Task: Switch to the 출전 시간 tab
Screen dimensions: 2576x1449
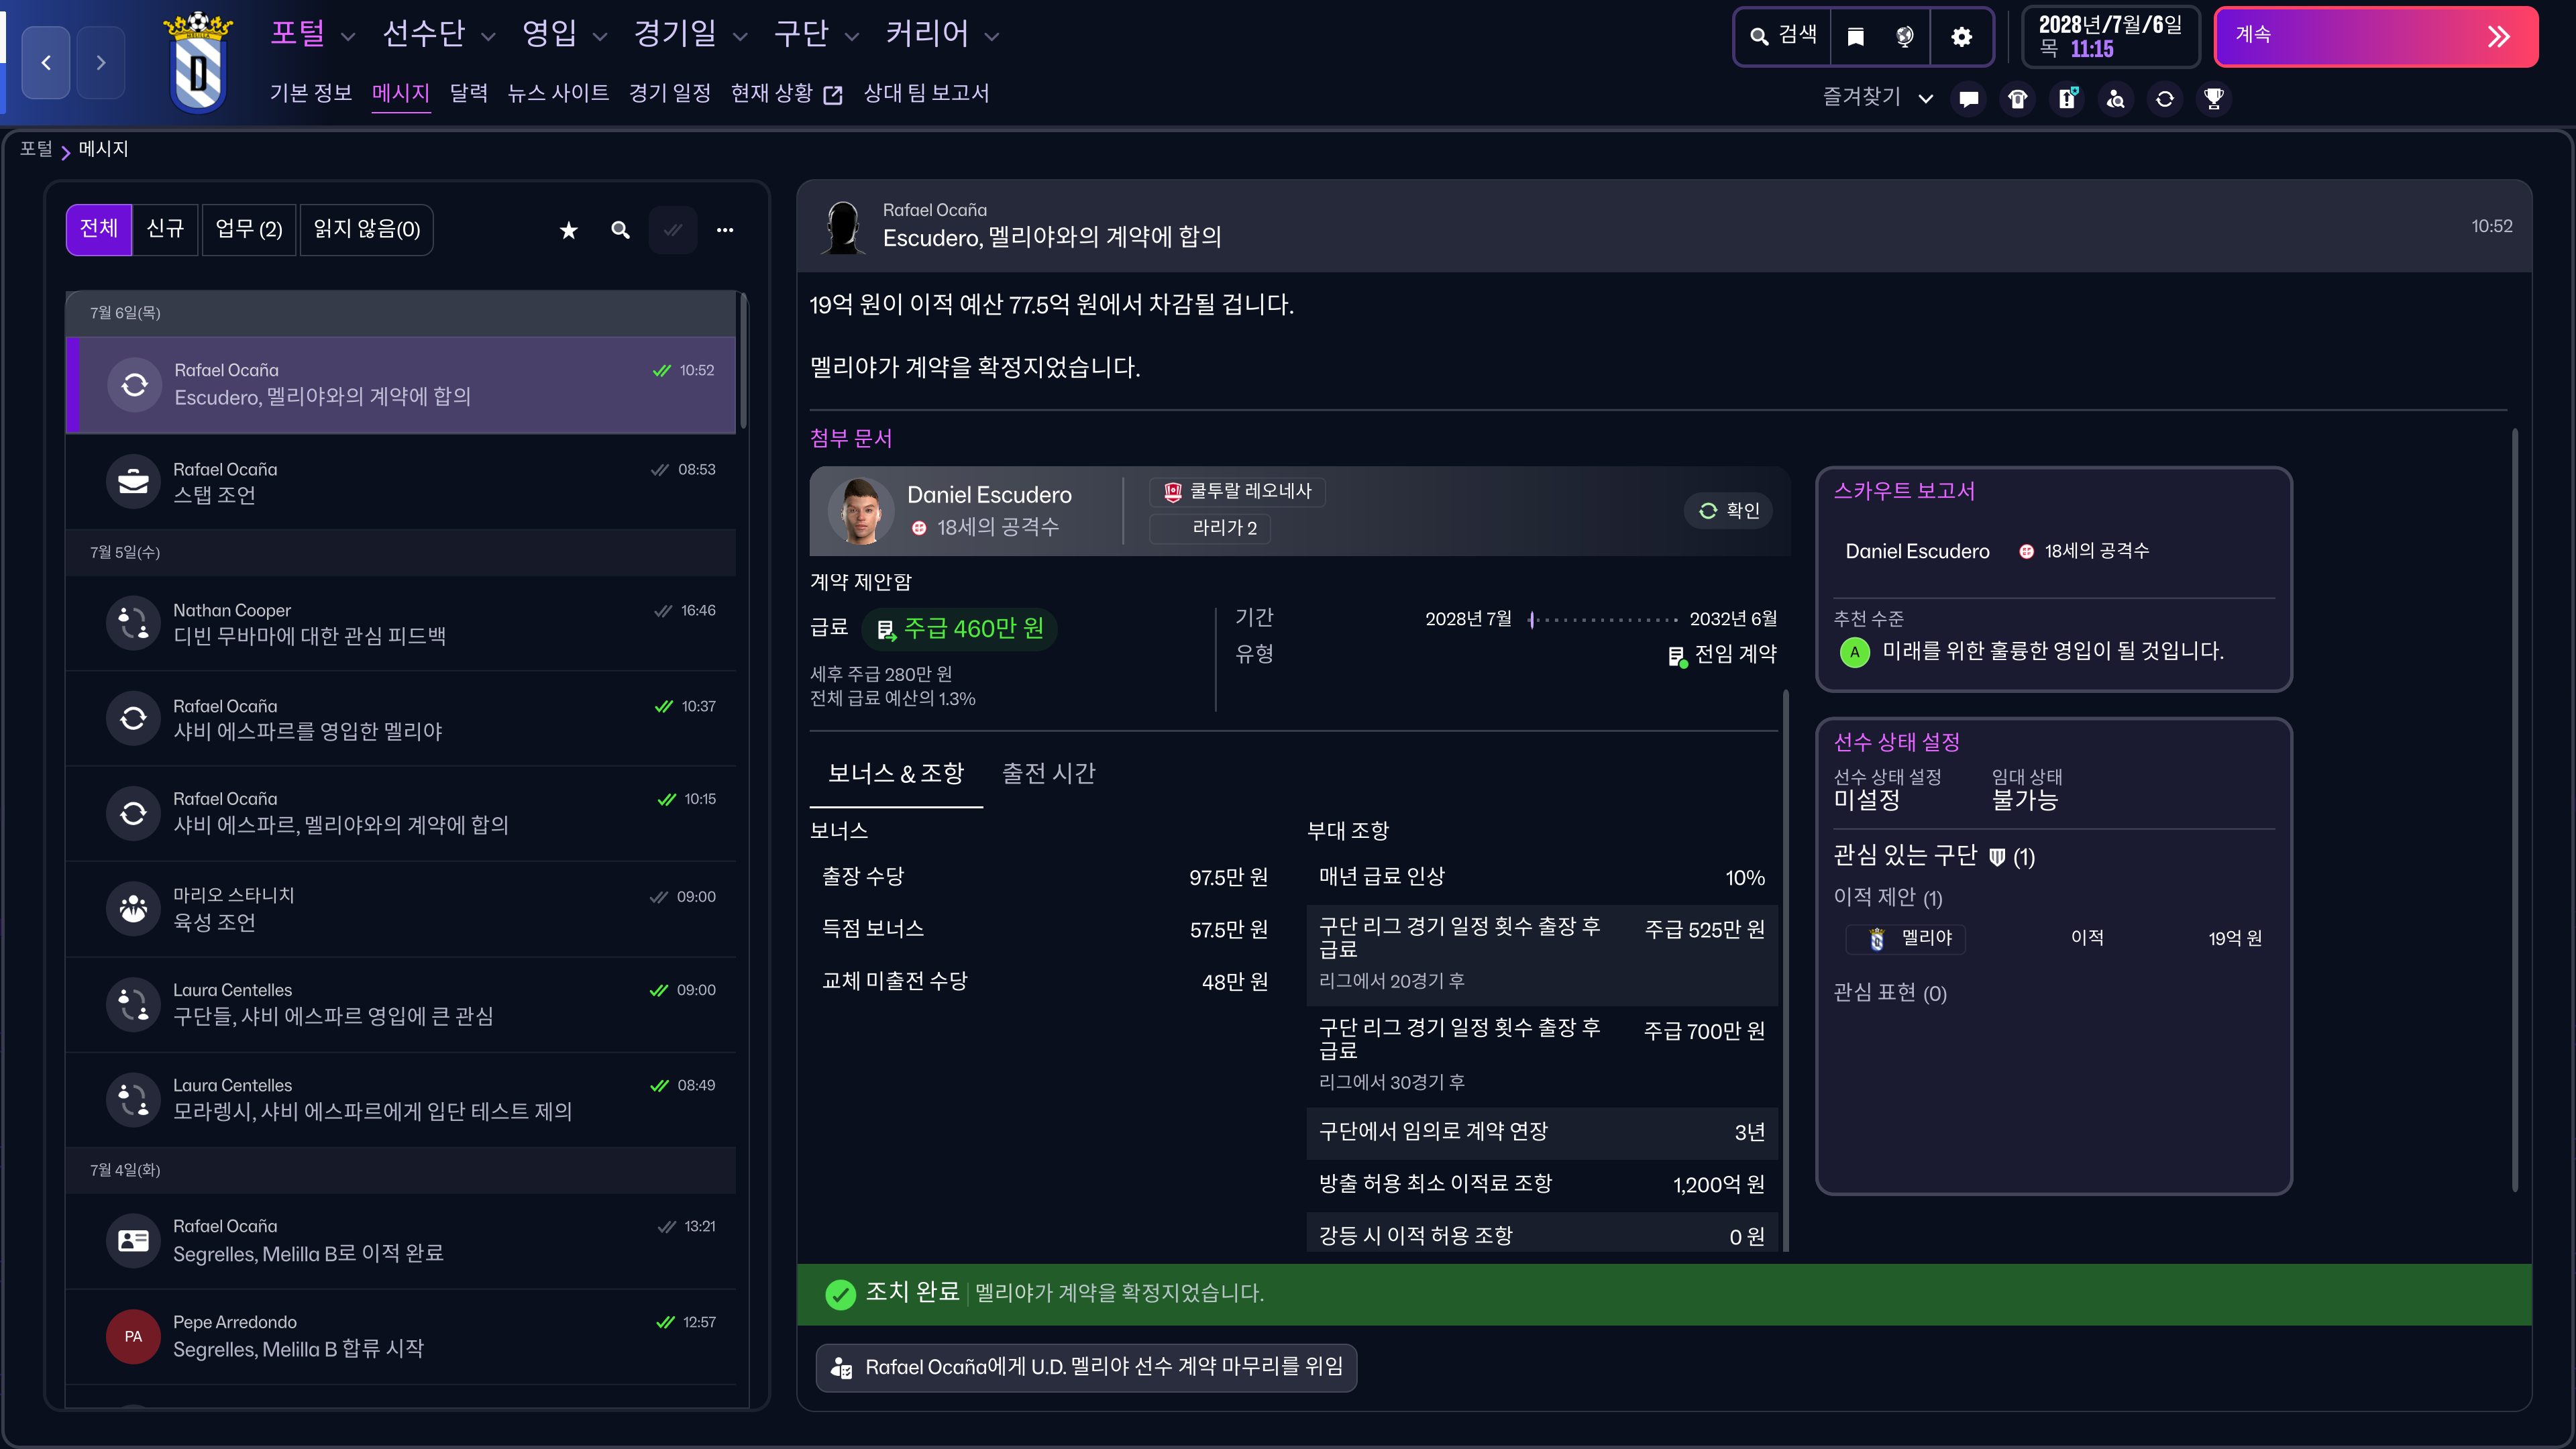Action: click(x=1048, y=773)
